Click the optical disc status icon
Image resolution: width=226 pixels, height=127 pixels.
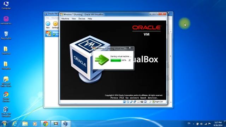click(x=128, y=102)
